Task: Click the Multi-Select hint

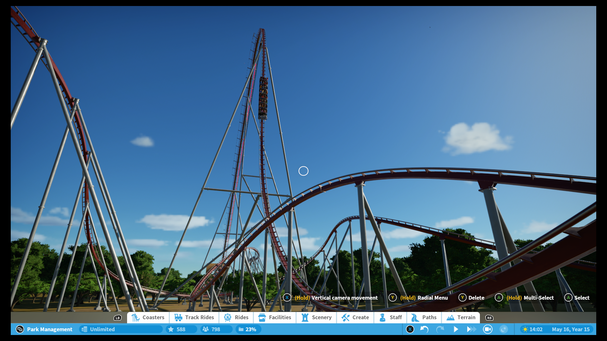Action: [524, 298]
